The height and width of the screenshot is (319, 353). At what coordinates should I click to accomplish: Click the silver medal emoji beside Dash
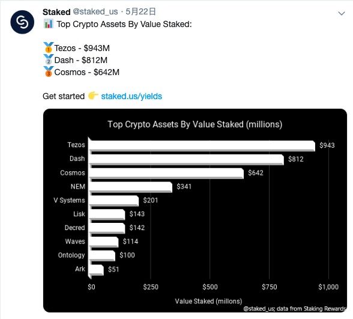click(x=49, y=59)
